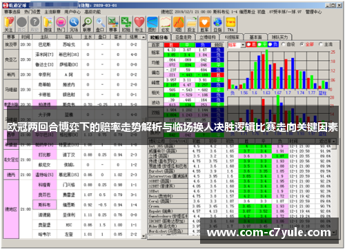The image size is (345, 250).
Task: Select the red 胜 radio button
Action: click(248, 44)
